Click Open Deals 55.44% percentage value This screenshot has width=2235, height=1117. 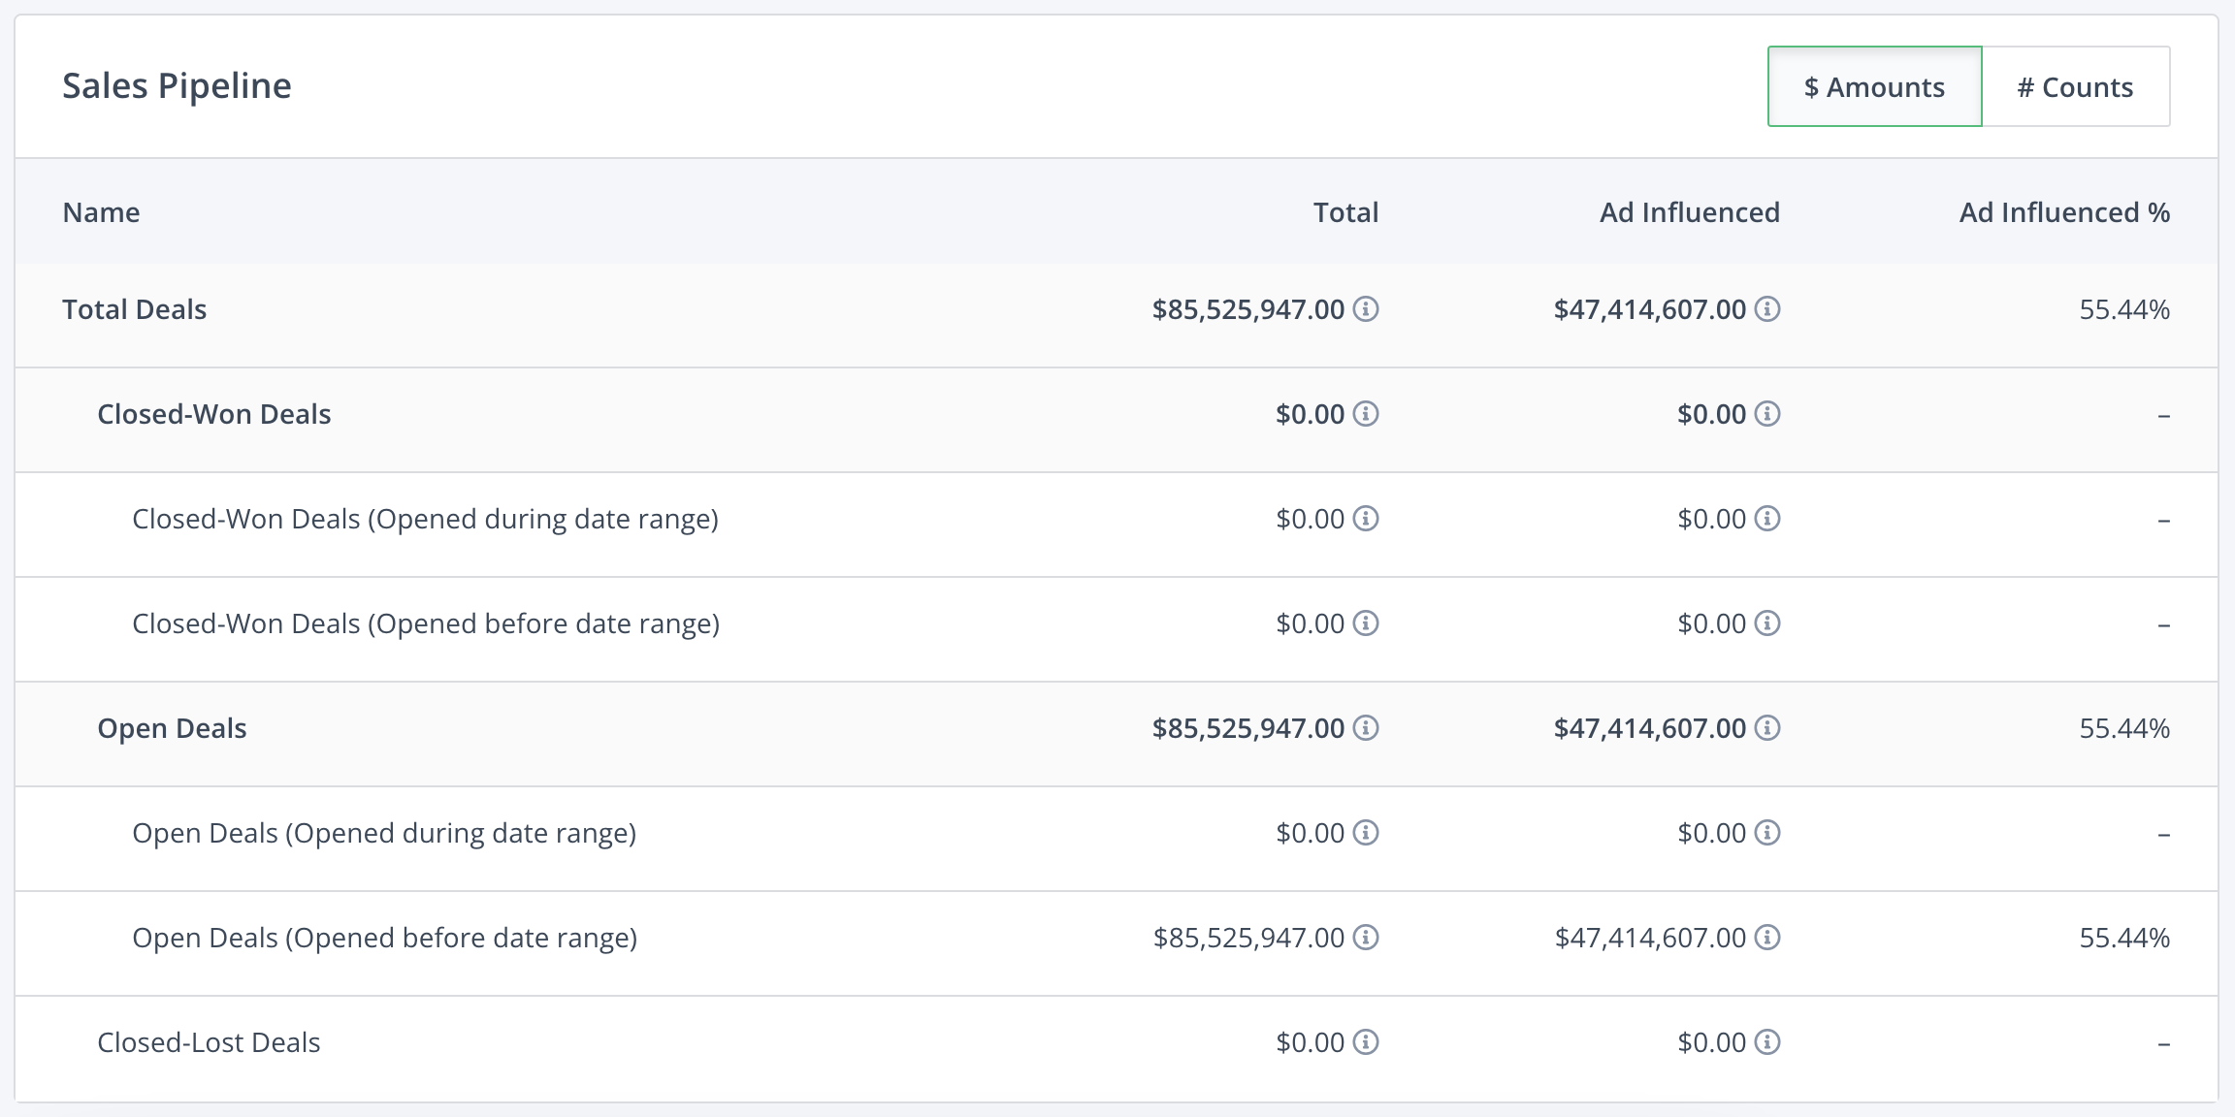pyautogui.click(x=2124, y=728)
